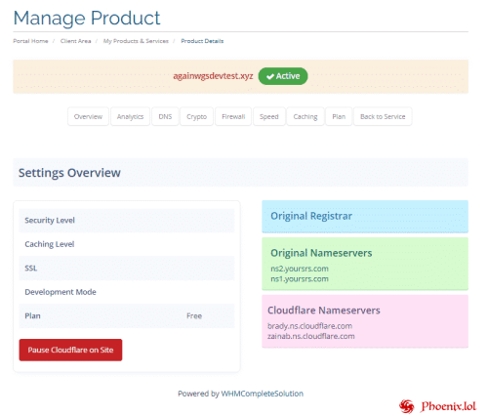Click Product Details breadcrumb
488x416 pixels.
click(202, 41)
